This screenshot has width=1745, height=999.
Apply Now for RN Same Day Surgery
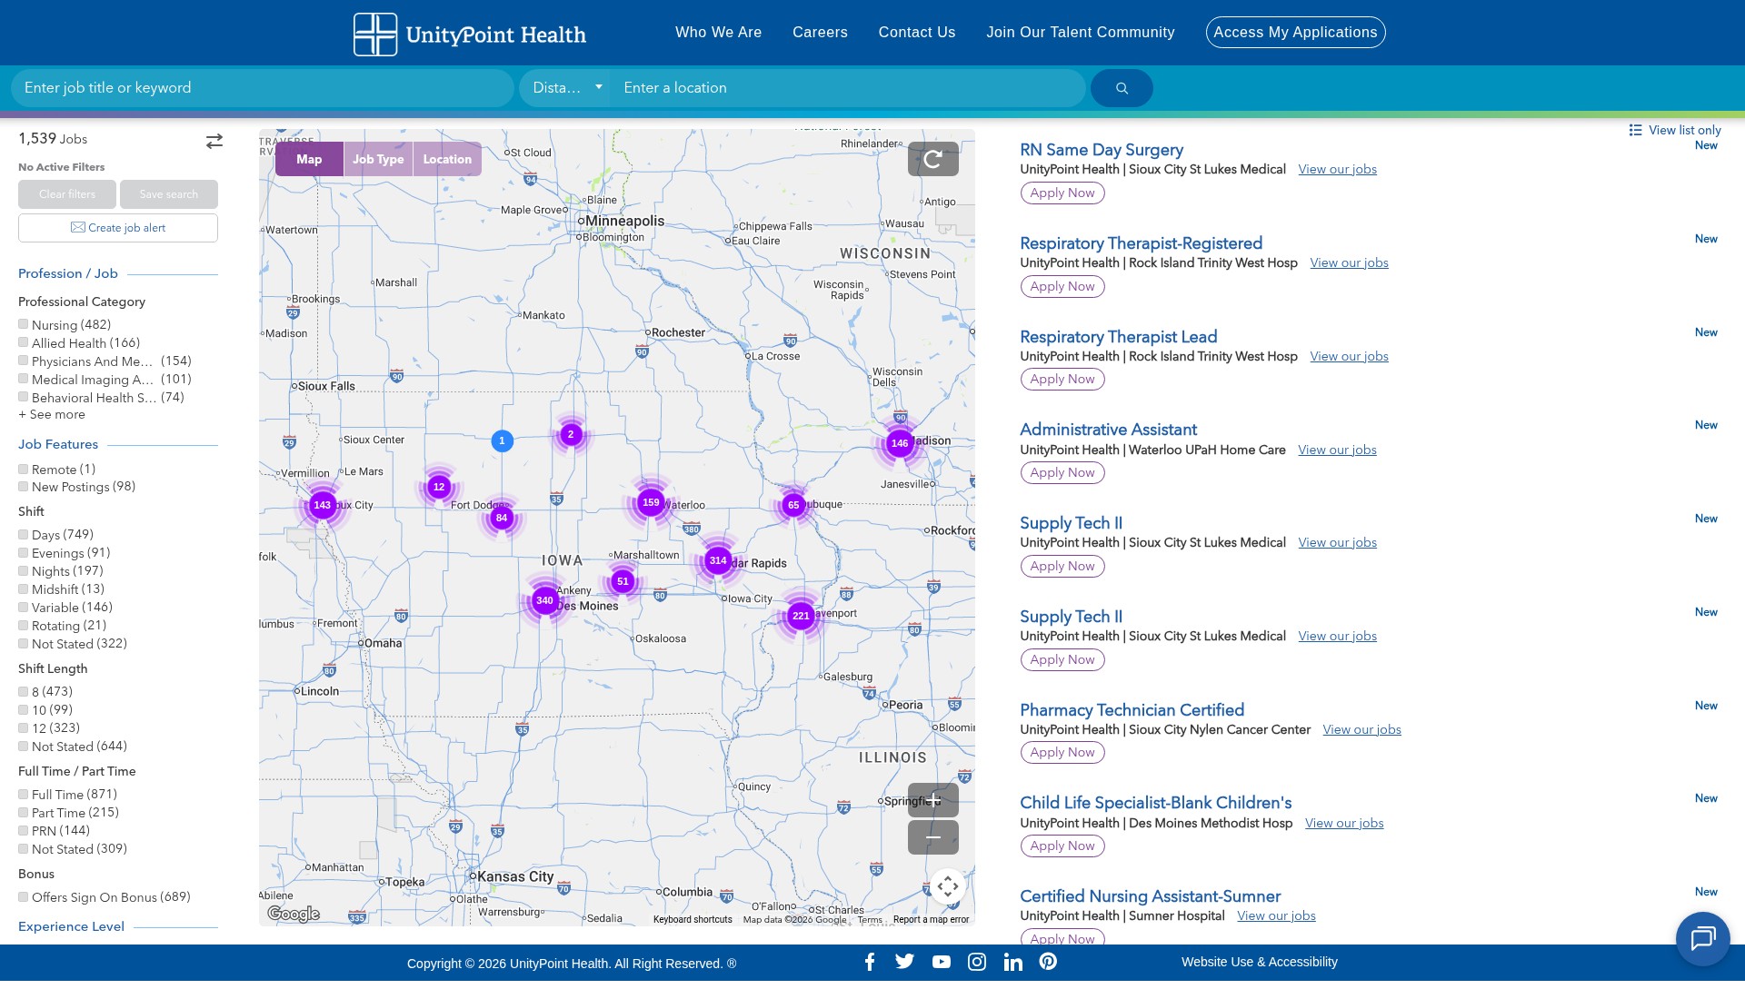point(1062,193)
